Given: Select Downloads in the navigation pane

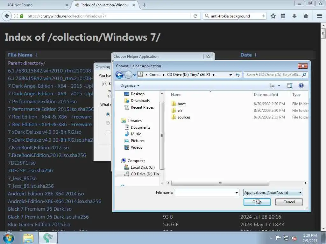Looking at the screenshot, I should [140, 101].
